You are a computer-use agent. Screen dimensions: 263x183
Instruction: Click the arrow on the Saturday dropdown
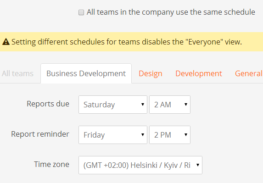coord(143,105)
